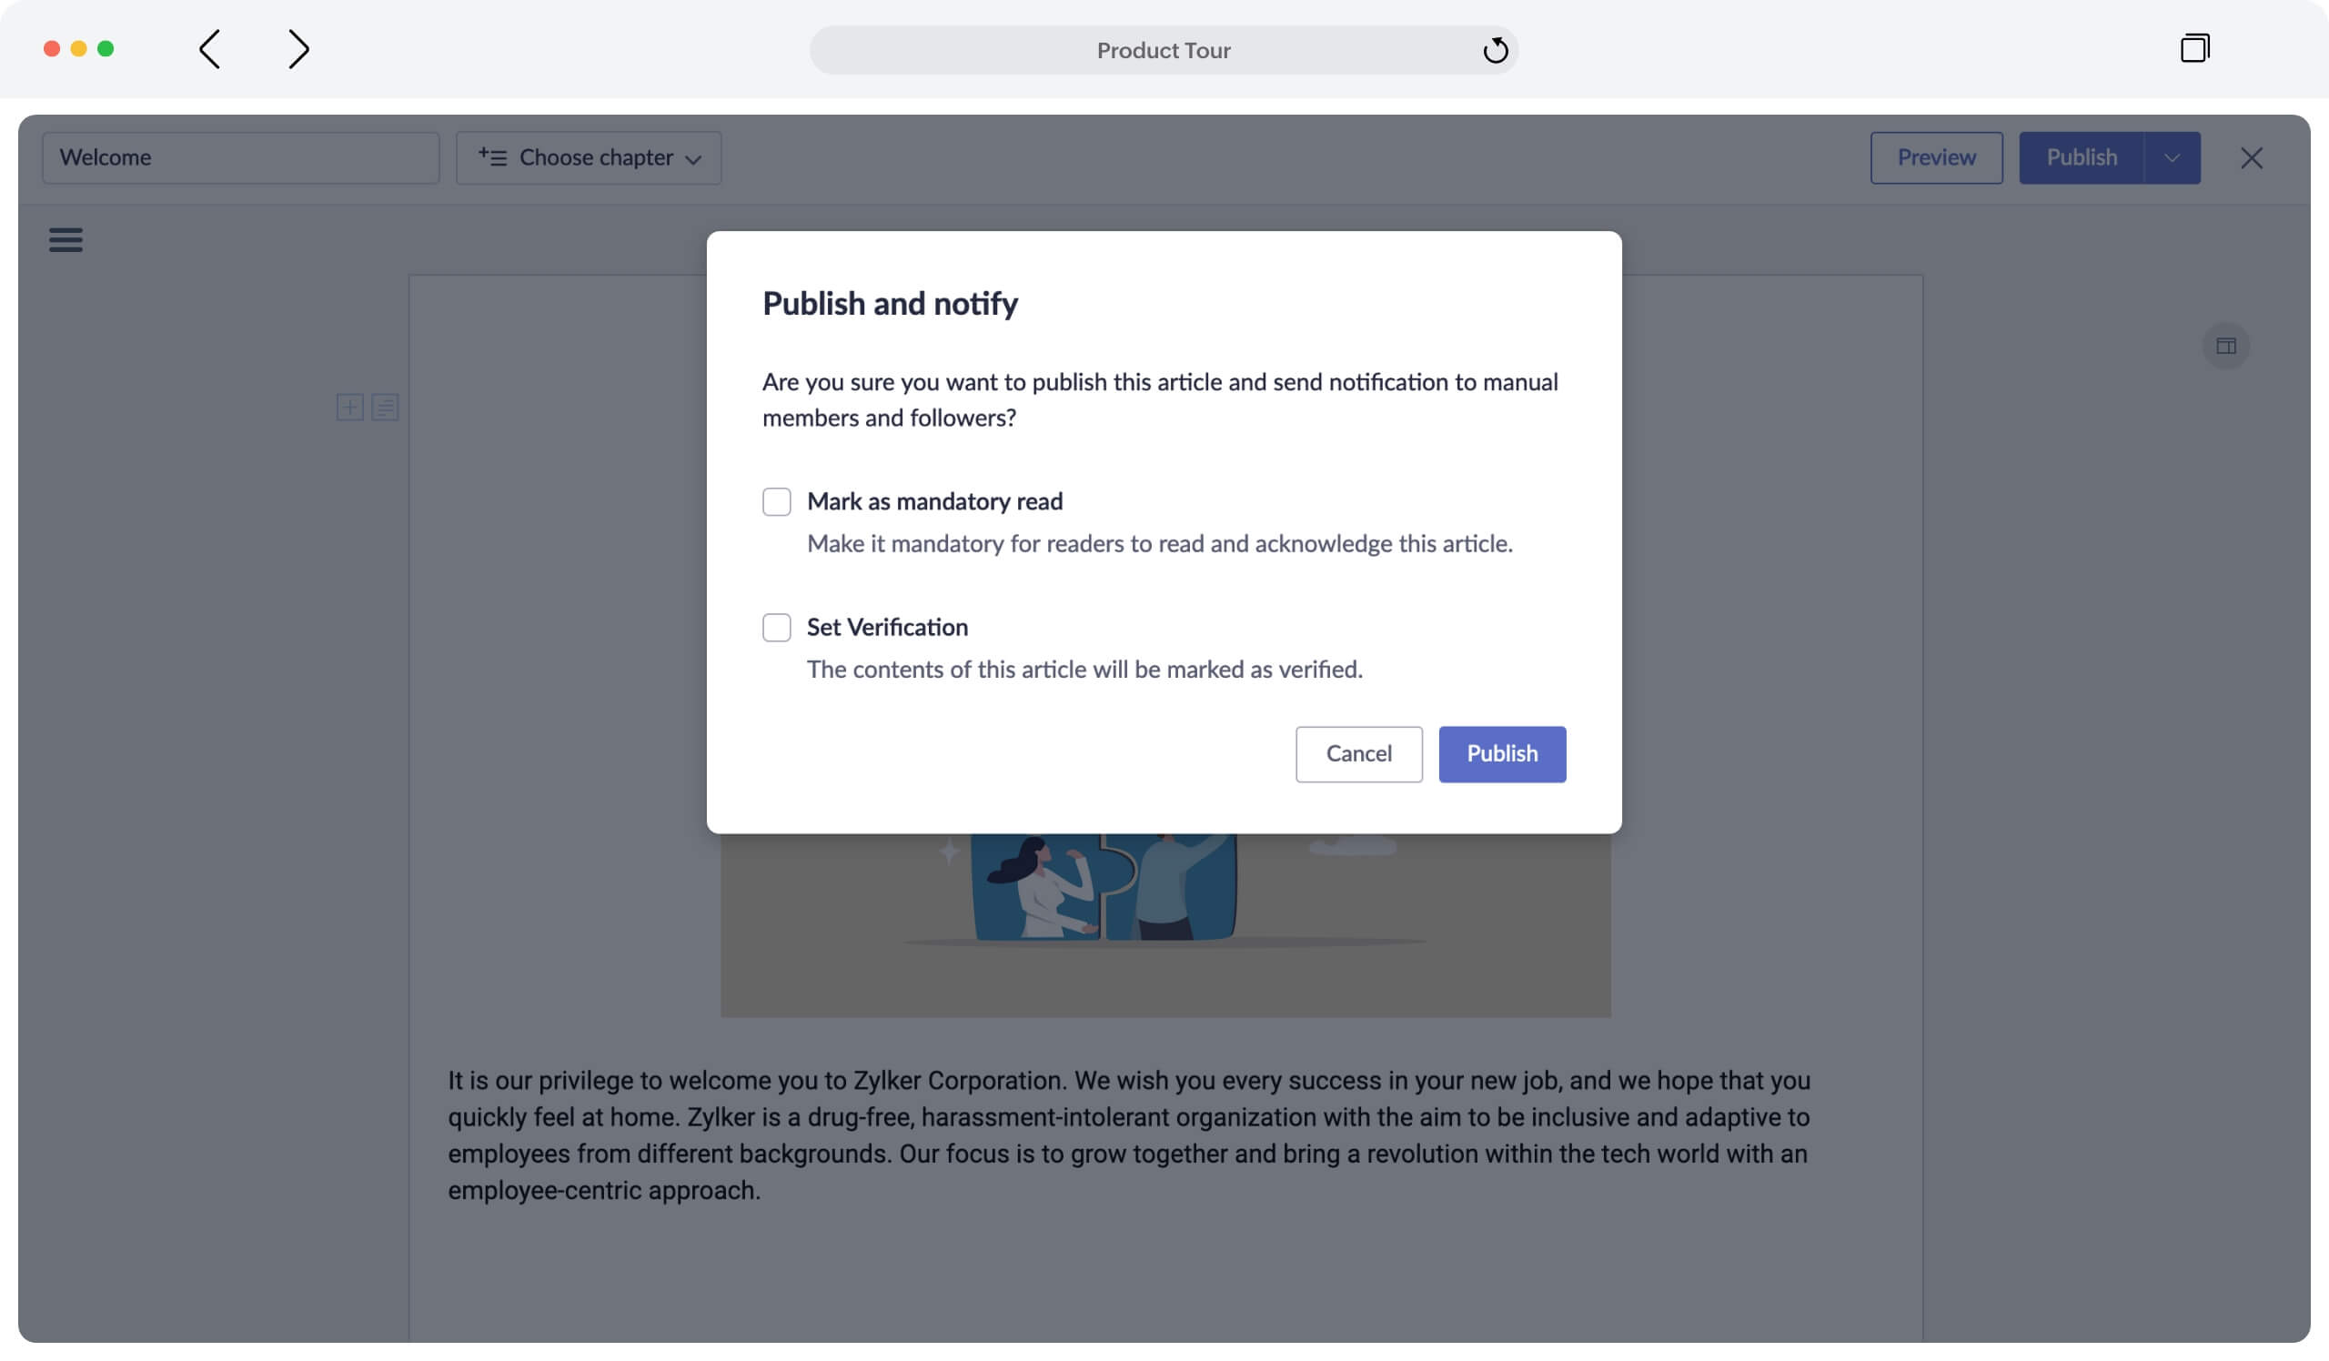This screenshot has width=2329, height=1361.
Task: Click the chevron on Choose chapter
Action: [x=693, y=160]
